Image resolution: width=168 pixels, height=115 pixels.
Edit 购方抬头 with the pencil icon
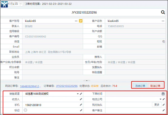pos(164,105)
